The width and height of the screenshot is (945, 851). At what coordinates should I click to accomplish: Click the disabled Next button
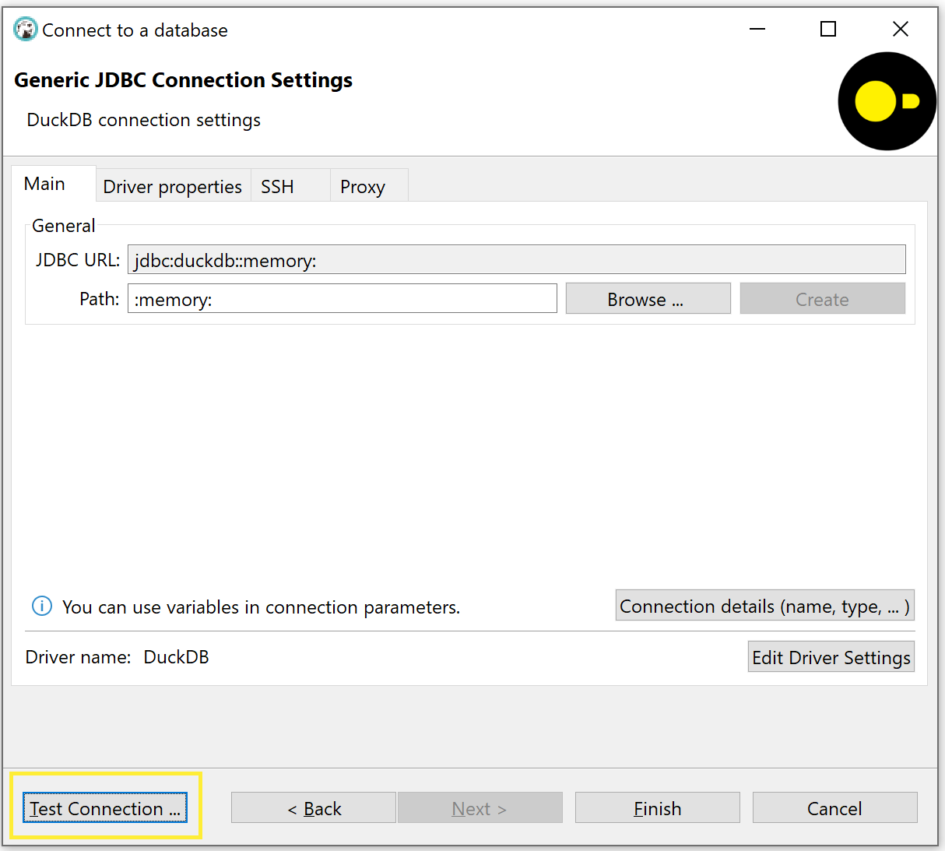point(480,807)
